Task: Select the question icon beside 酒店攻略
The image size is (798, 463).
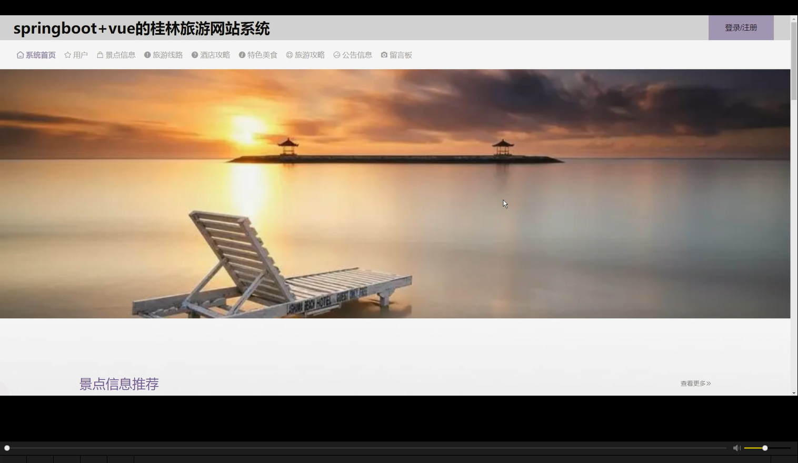Action: 194,55
